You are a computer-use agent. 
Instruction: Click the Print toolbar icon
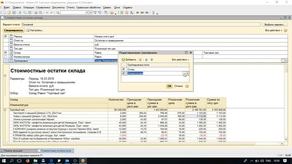36,13
